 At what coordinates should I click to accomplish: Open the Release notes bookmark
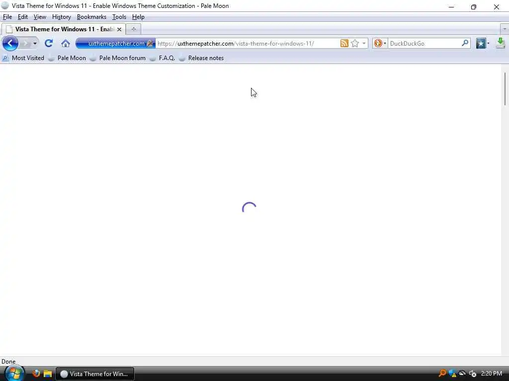(201, 58)
